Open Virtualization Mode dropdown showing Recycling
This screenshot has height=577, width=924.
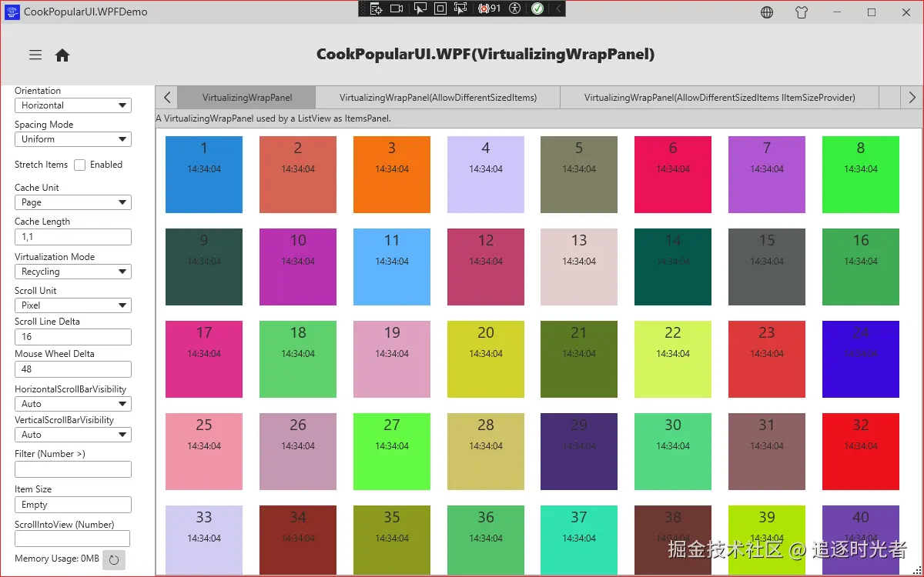73,272
